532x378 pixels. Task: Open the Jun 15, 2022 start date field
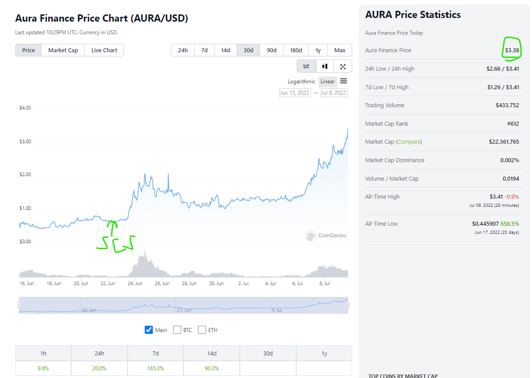coord(295,93)
